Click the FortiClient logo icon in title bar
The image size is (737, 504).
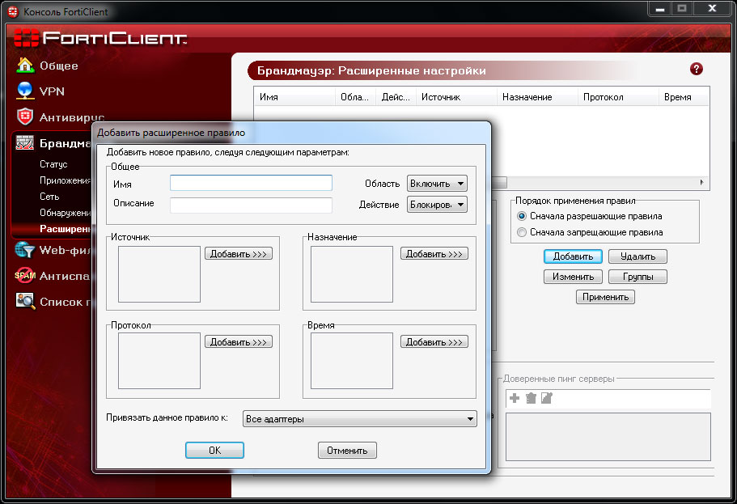(13, 12)
